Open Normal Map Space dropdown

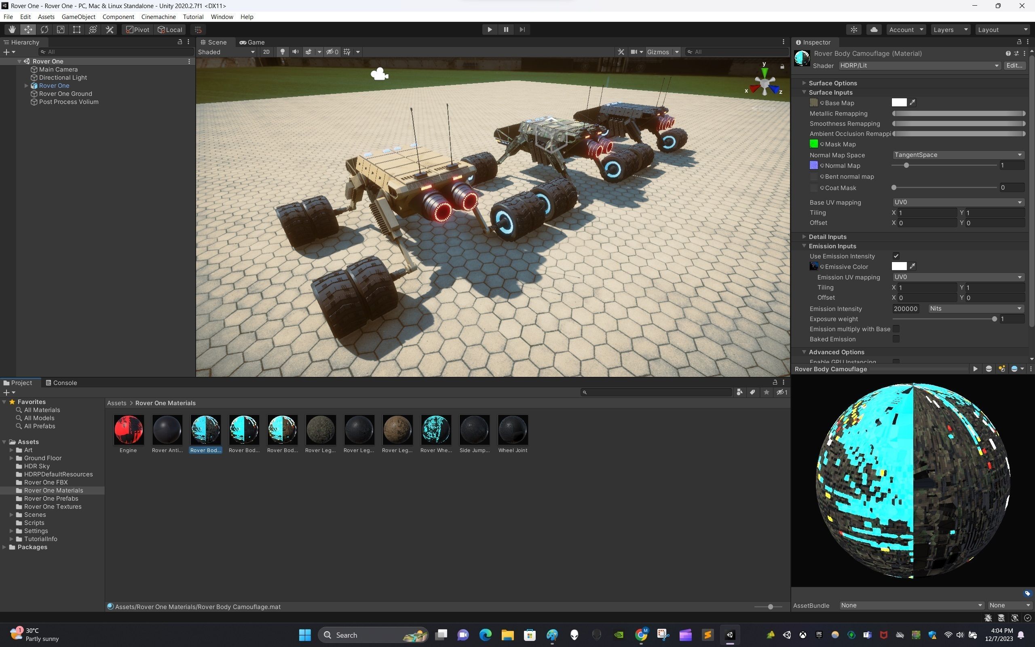[x=958, y=155]
